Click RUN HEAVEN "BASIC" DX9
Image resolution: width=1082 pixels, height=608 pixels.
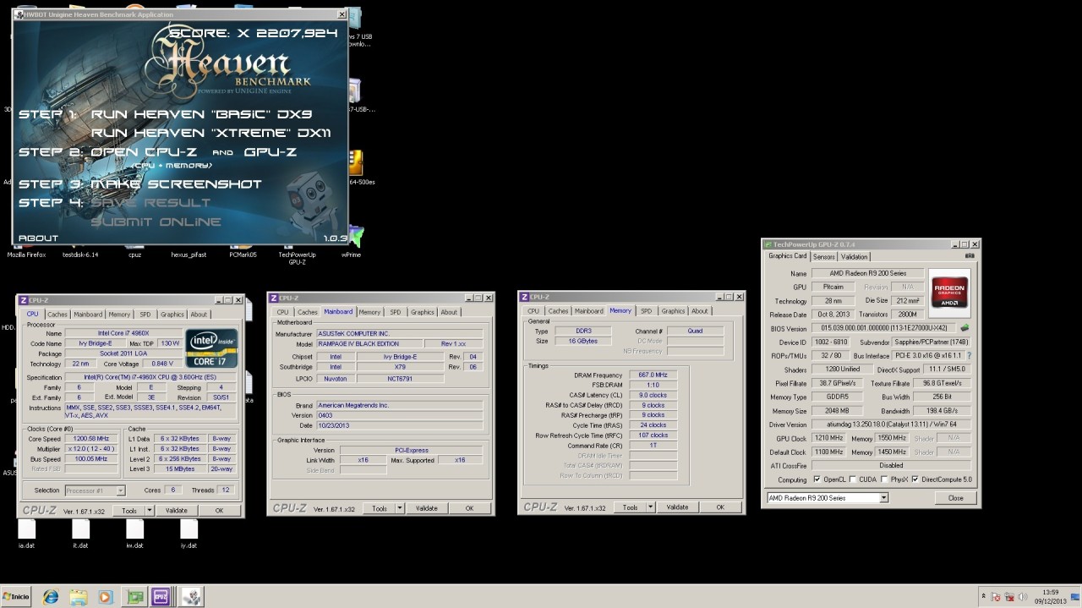click(202, 114)
